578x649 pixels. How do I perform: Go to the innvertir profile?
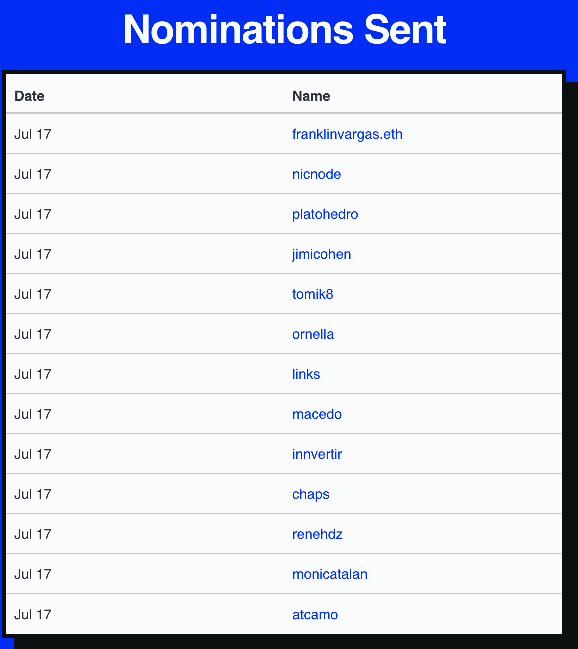pyautogui.click(x=317, y=454)
